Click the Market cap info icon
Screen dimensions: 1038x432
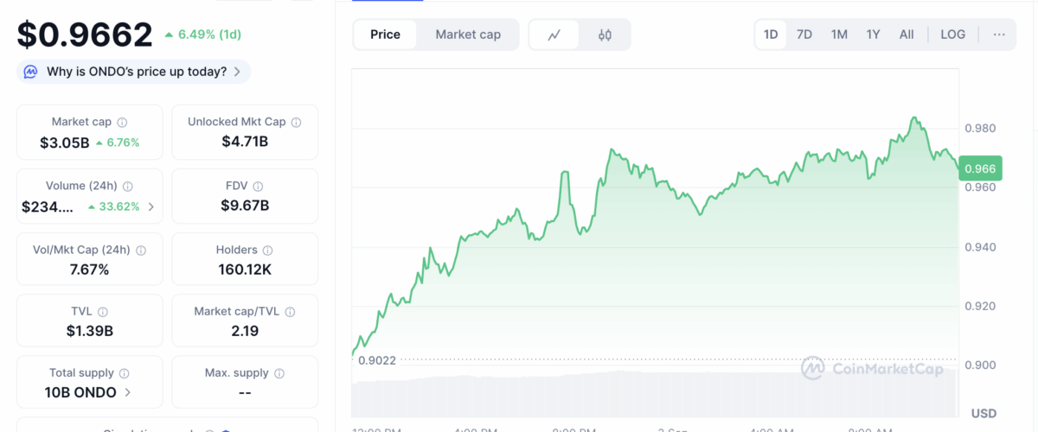coord(122,123)
